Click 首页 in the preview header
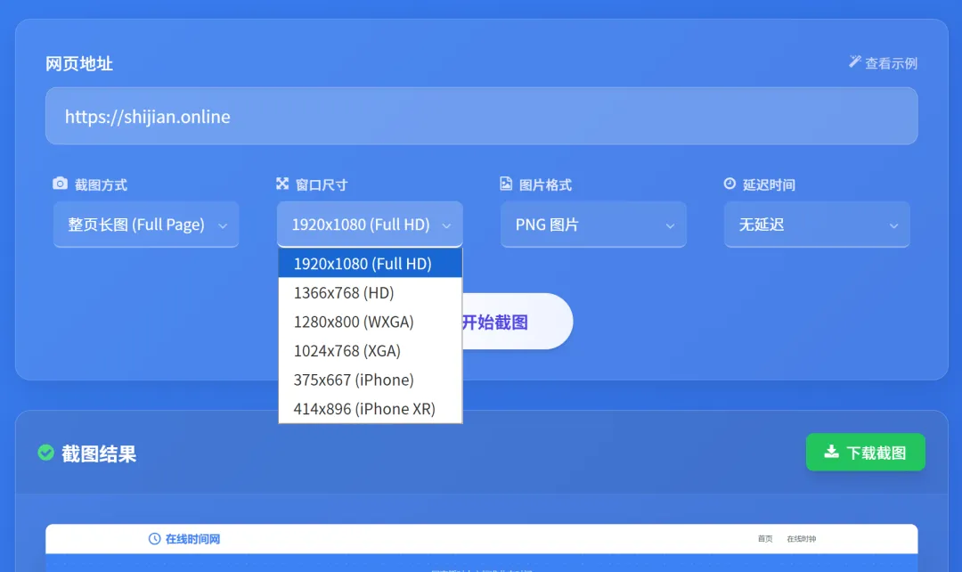Viewport: 962px width, 572px height. [x=765, y=539]
